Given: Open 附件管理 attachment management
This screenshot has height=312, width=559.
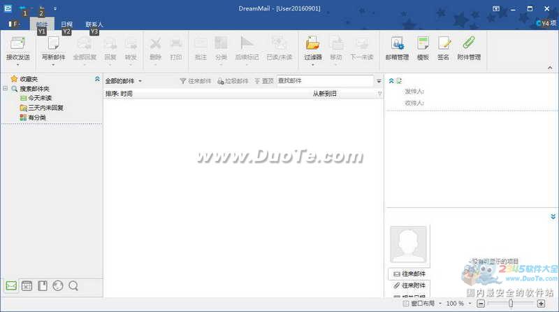Looking at the screenshot, I should pos(469,43).
